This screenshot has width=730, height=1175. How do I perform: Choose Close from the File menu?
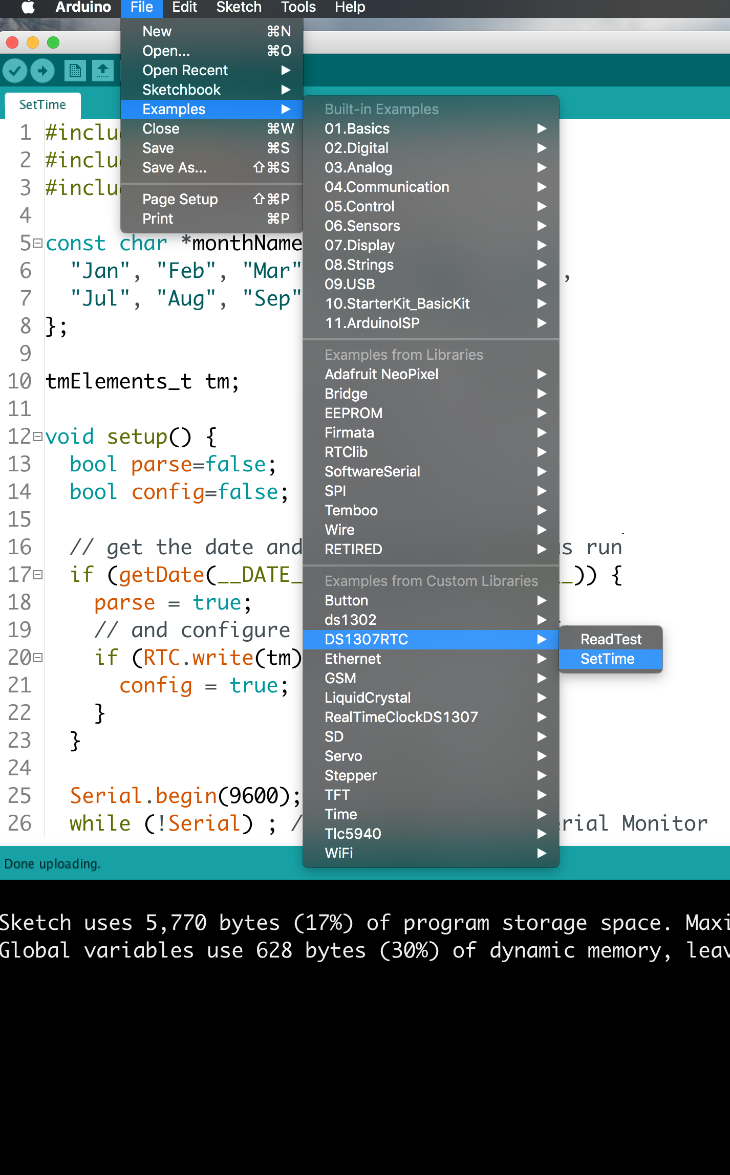(x=212, y=128)
